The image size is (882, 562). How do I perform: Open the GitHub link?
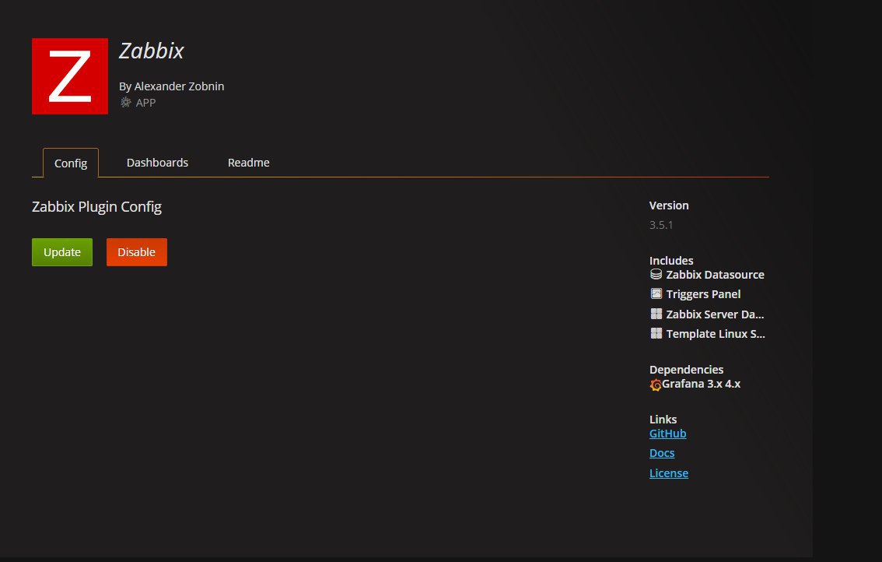point(667,434)
